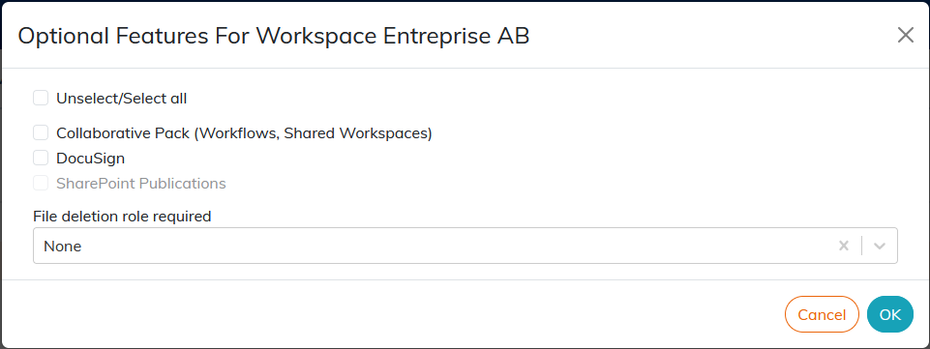
Task: Select the None text in the role field
Action: pyautogui.click(x=62, y=247)
